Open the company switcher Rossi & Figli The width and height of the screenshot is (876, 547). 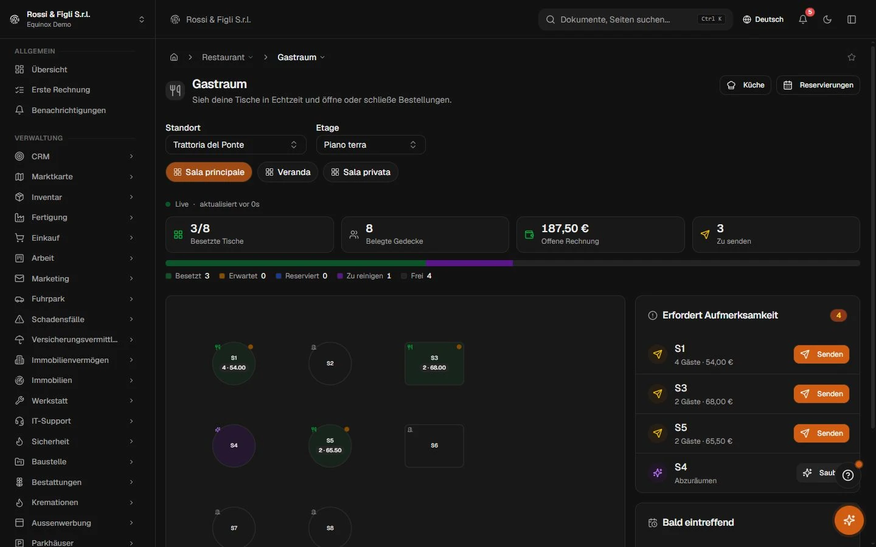(77, 19)
